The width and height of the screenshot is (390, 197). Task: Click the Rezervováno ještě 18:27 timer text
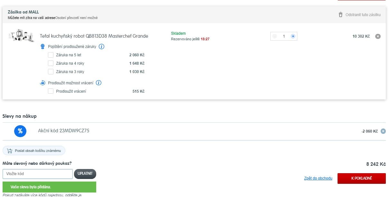(x=190, y=39)
